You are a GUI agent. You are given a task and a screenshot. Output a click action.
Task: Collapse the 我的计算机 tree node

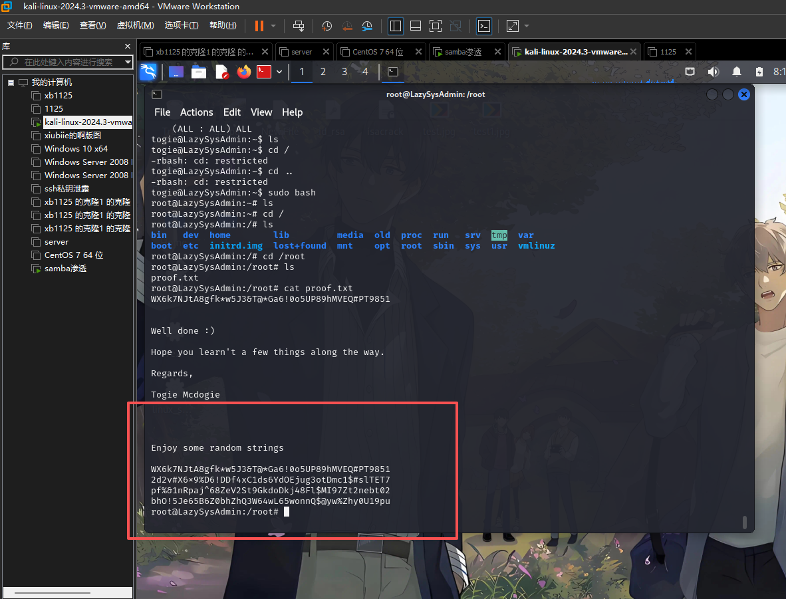(x=11, y=82)
